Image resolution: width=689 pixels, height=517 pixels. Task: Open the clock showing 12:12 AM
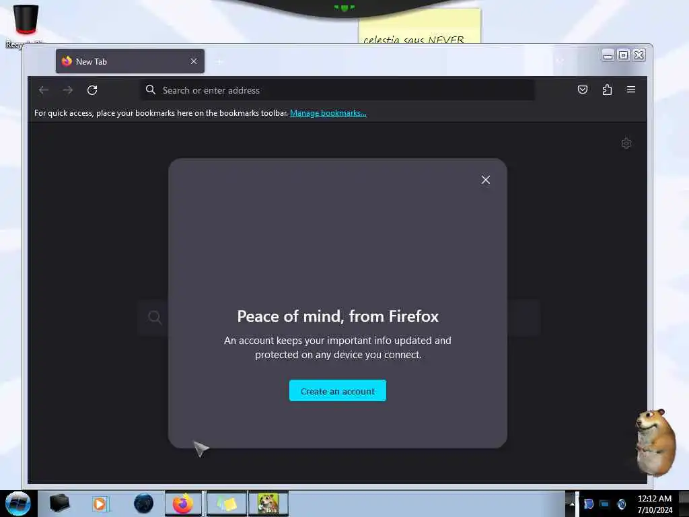coord(655,504)
